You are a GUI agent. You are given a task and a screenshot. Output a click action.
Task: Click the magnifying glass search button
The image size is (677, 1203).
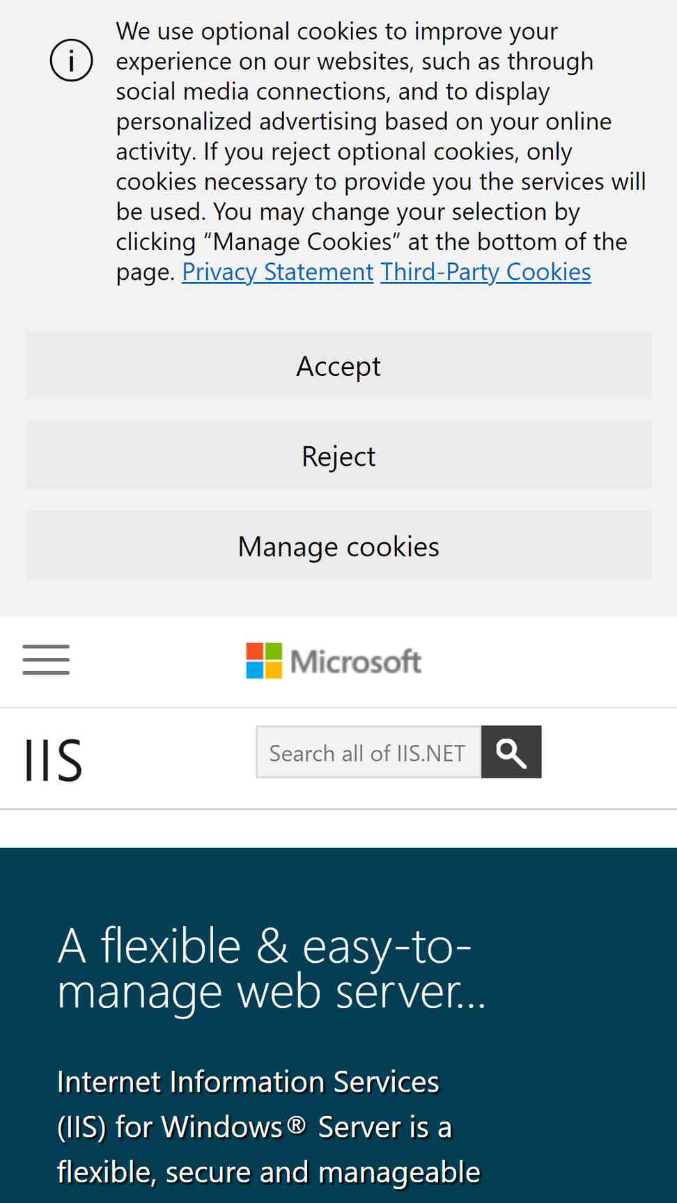[511, 752]
